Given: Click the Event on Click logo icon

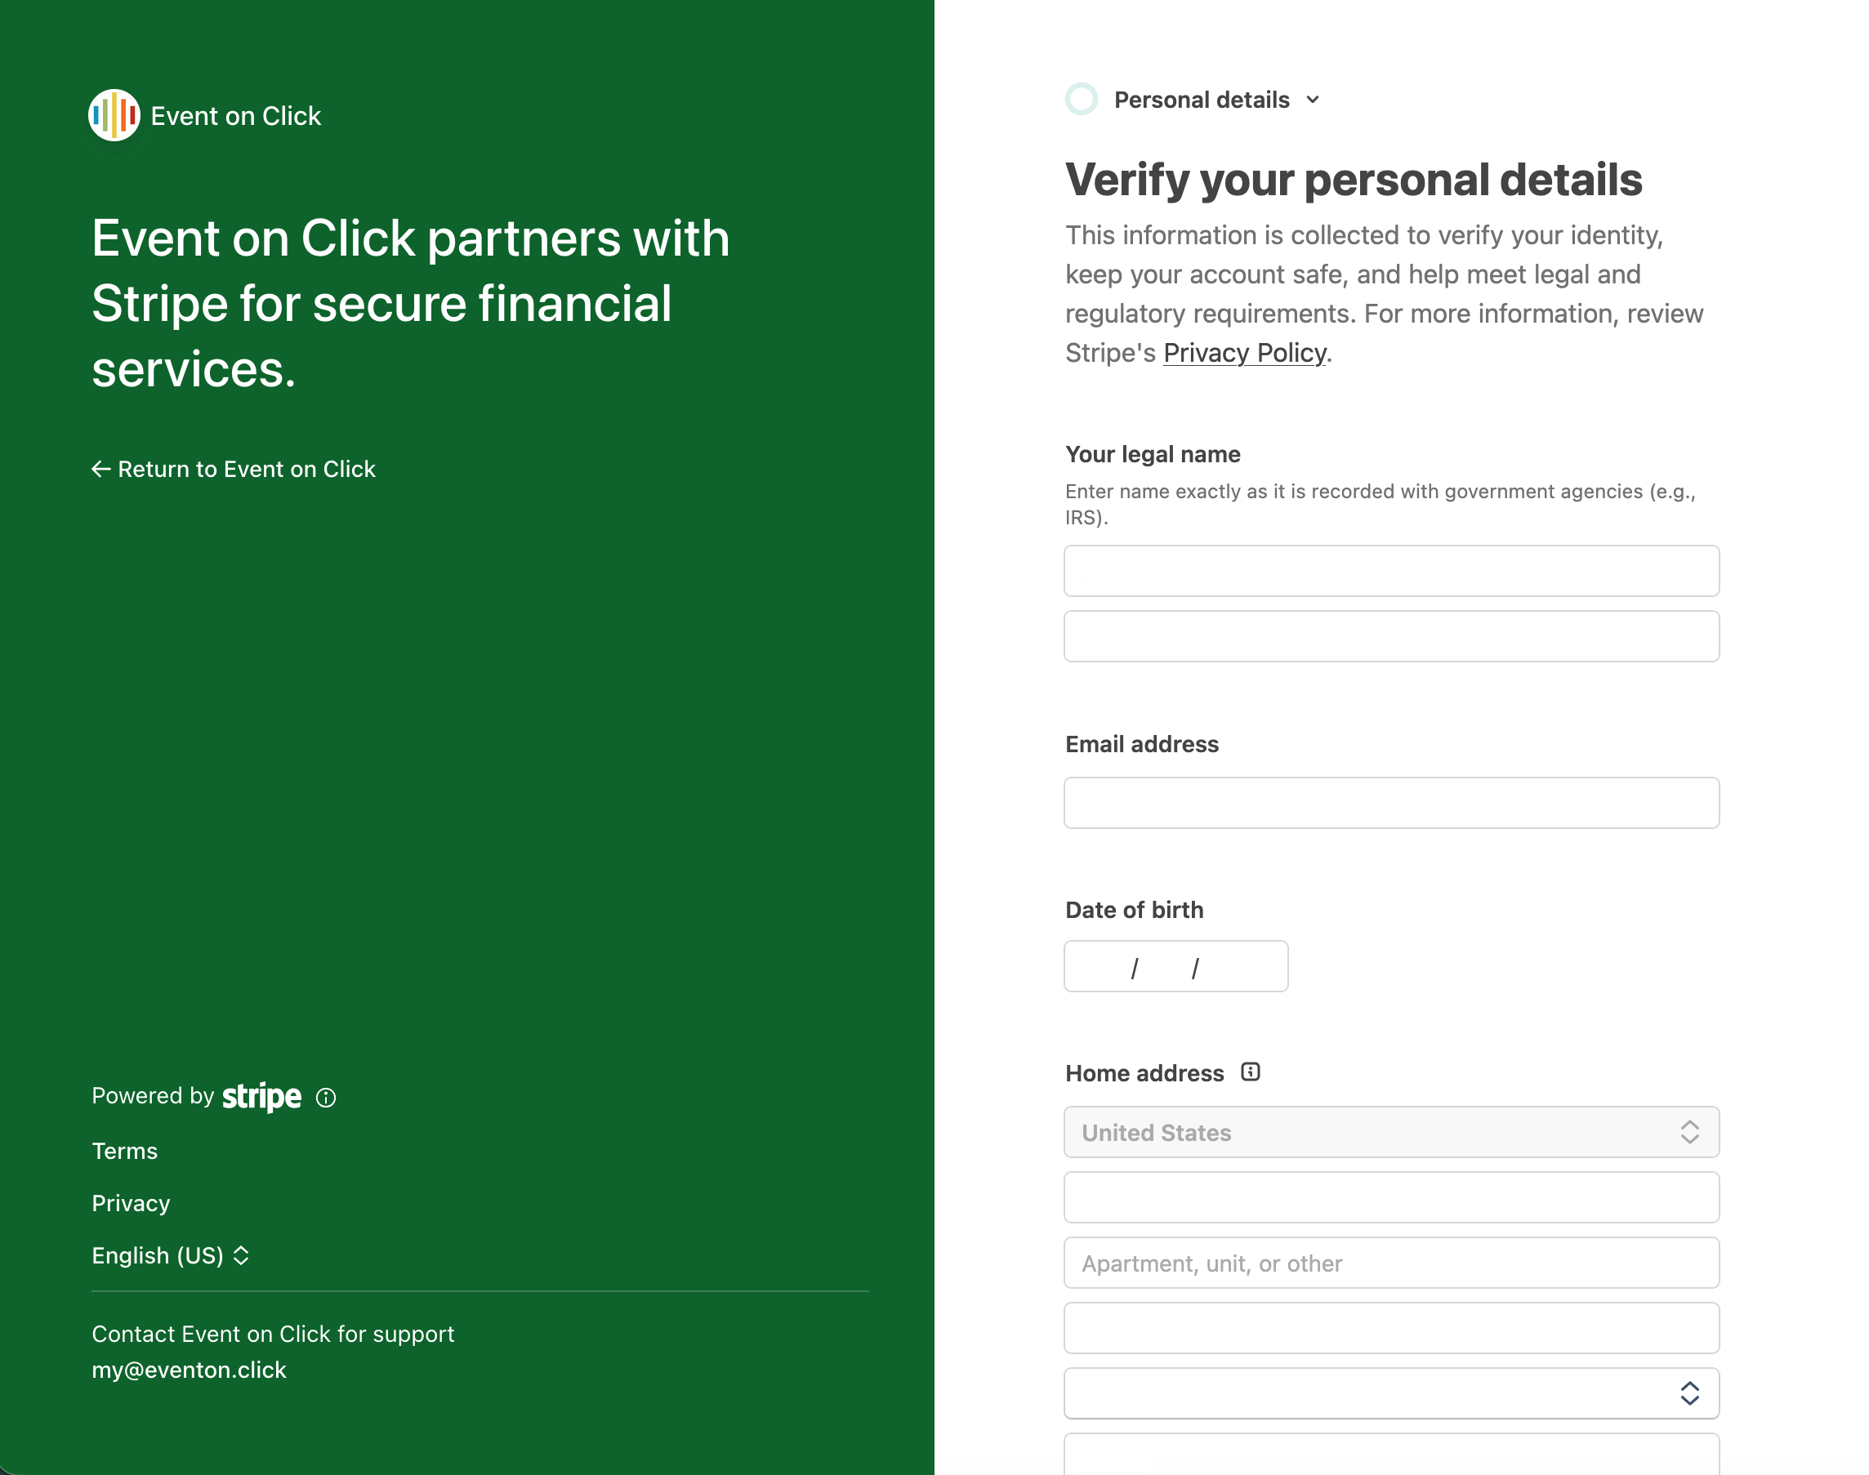Looking at the screenshot, I should [x=114, y=115].
